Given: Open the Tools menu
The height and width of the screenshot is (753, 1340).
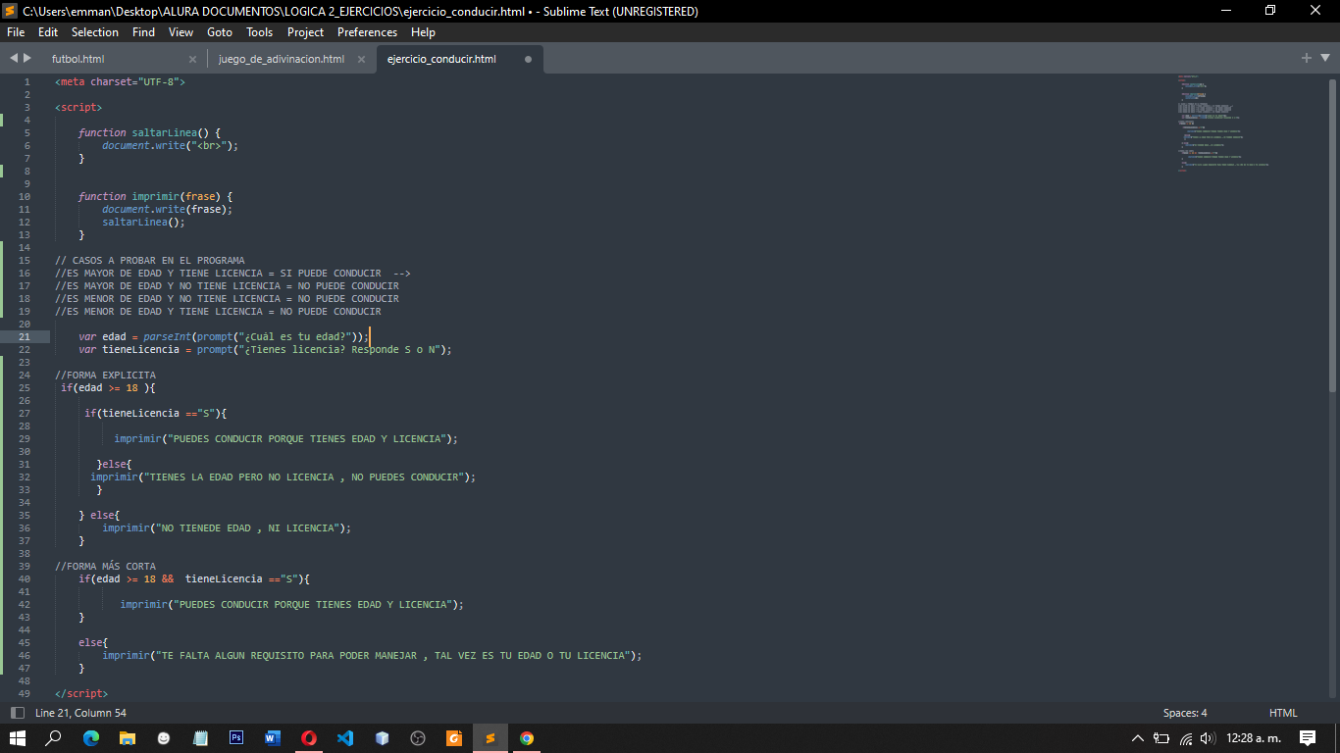Looking at the screenshot, I should (260, 32).
